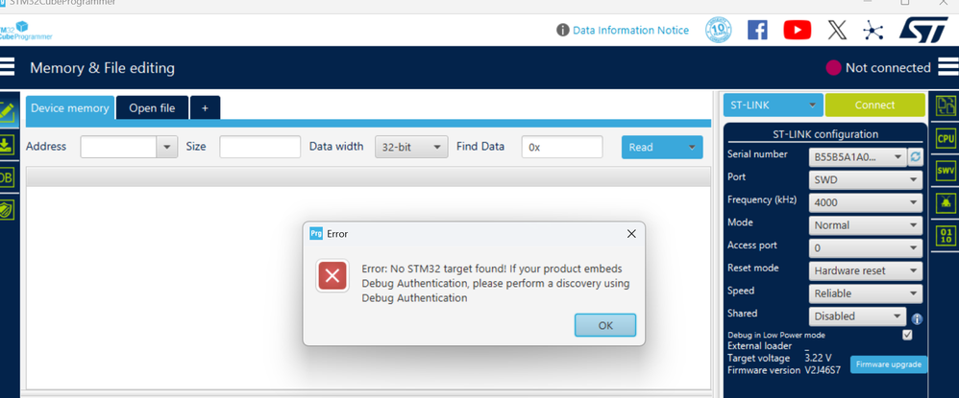Viewport: 959px width, 398px height.
Task: Open the Frequency 4000 dropdown
Action: coord(866,202)
